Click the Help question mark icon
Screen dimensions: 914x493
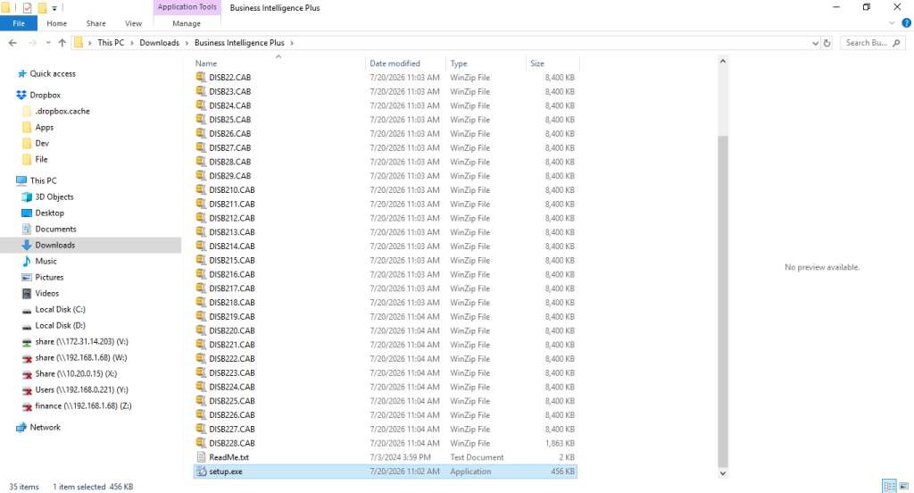[907, 23]
